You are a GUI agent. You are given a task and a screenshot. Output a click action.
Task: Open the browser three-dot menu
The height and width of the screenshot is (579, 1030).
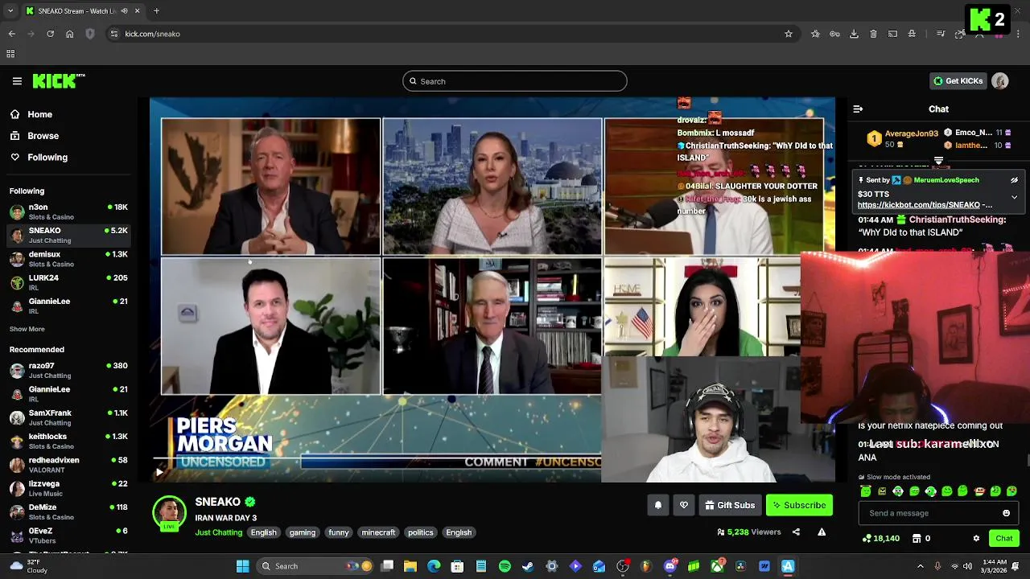pyautogui.click(x=1017, y=34)
